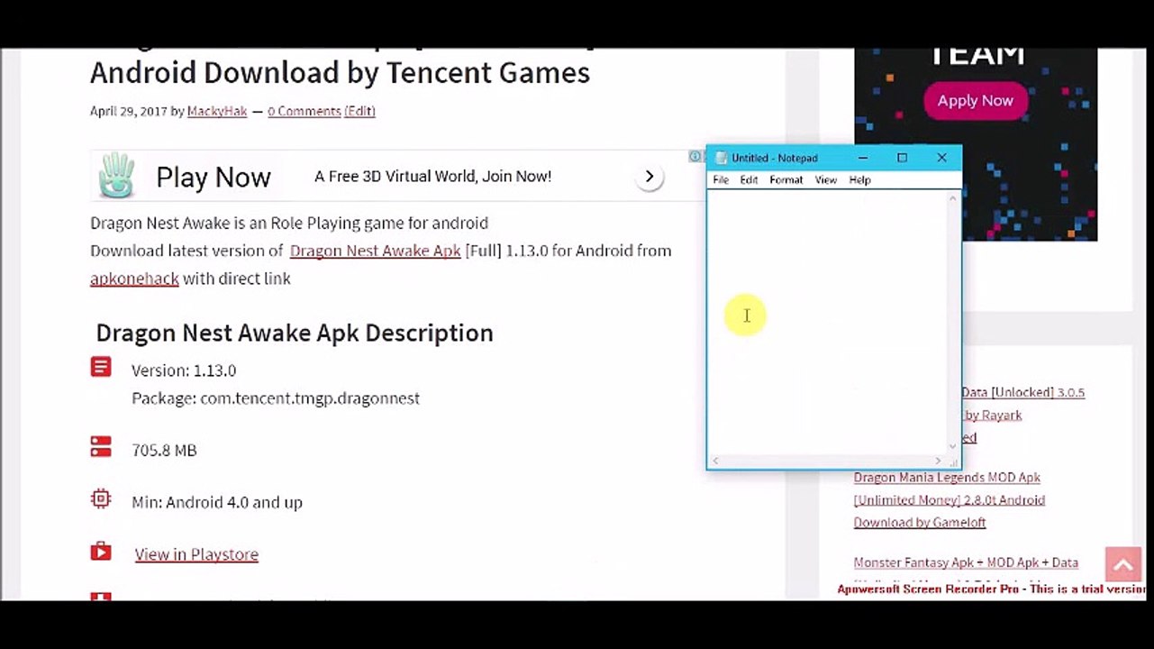The image size is (1154, 649).
Task: Click the ad info icon beside banner
Action: (695, 156)
